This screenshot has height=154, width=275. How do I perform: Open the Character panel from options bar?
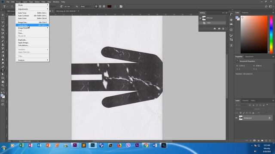(x=121, y=6)
